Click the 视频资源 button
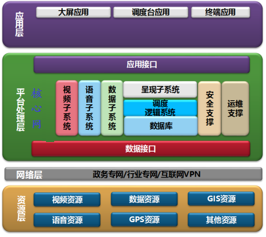This screenshot has height=237, width=266. coord(67,200)
